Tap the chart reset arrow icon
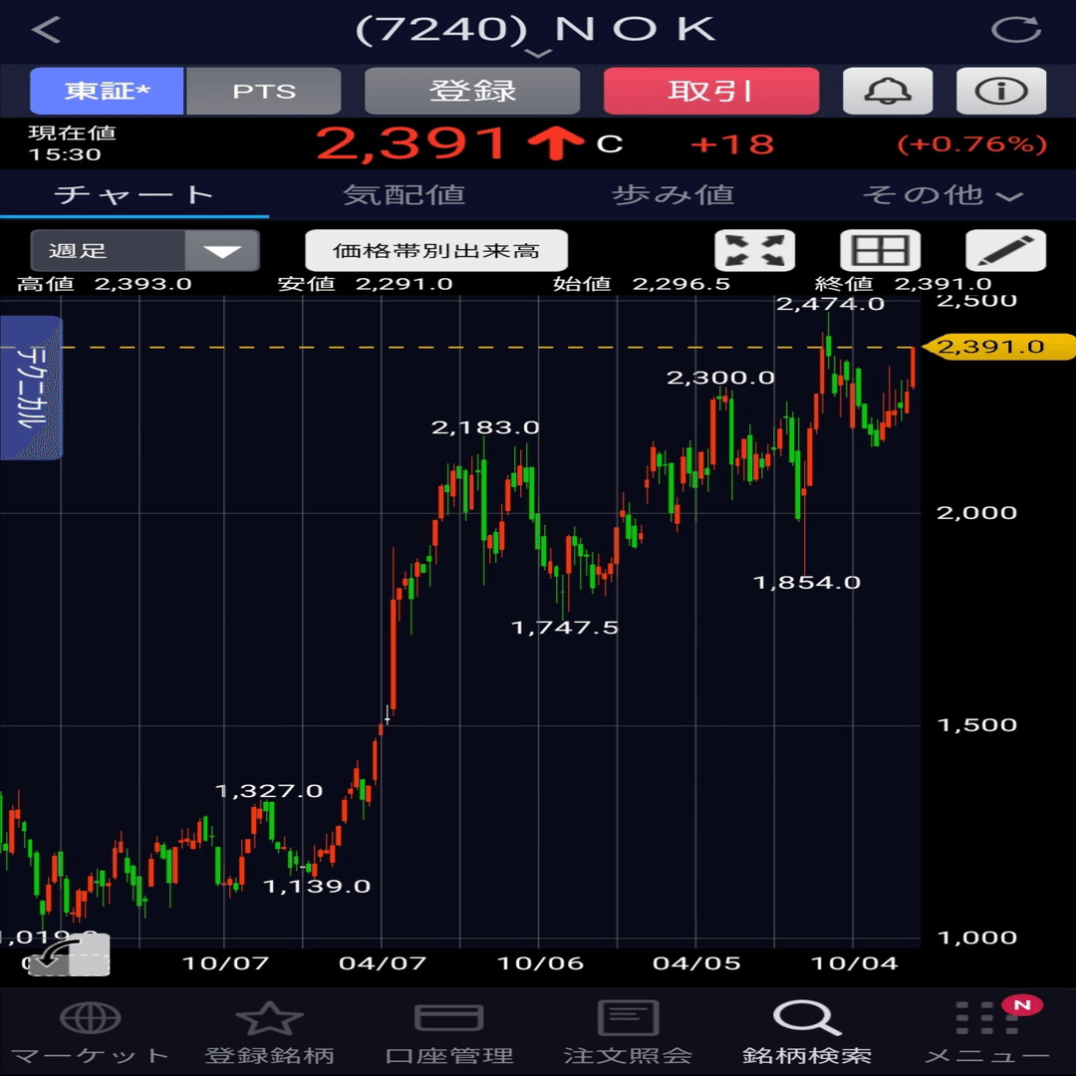 tap(70, 954)
